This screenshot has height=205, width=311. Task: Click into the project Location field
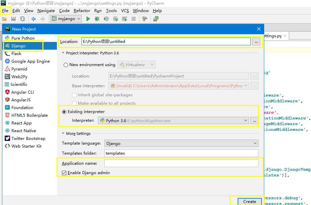(166, 42)
